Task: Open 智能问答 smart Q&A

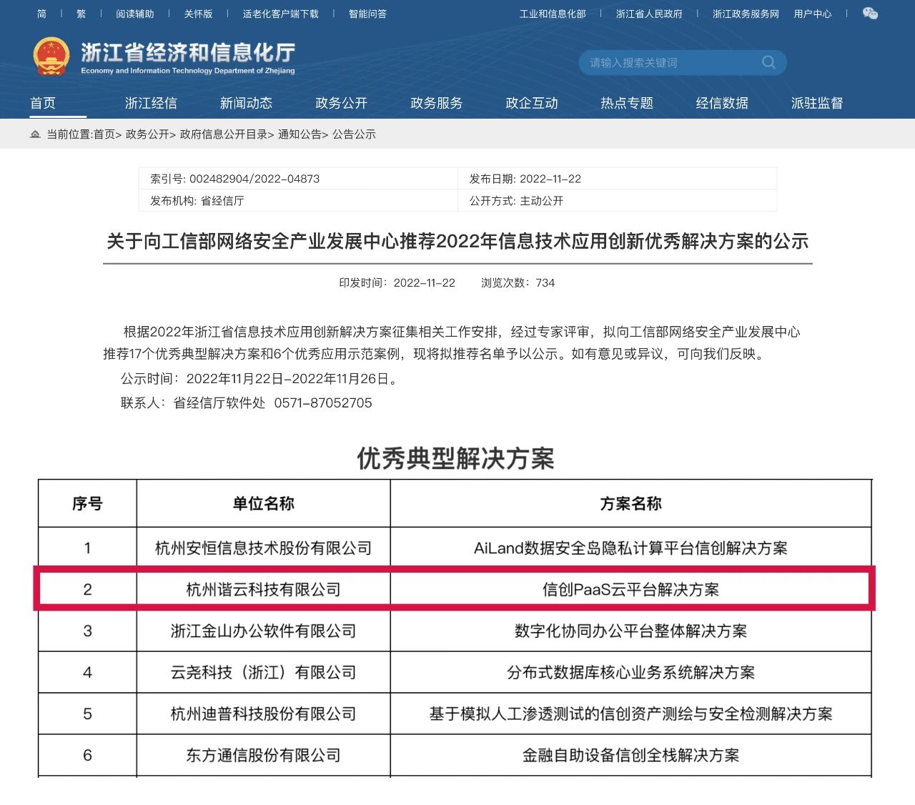Action: pyautogui.click(x=367, y=14)
